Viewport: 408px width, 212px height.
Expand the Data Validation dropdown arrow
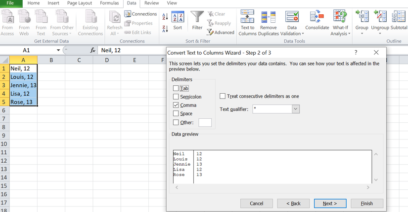coord(303,34)
